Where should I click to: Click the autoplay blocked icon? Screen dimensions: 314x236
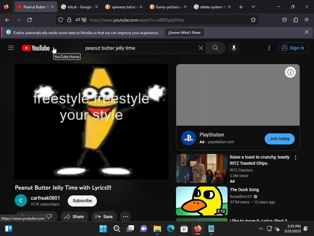(84, 20)
